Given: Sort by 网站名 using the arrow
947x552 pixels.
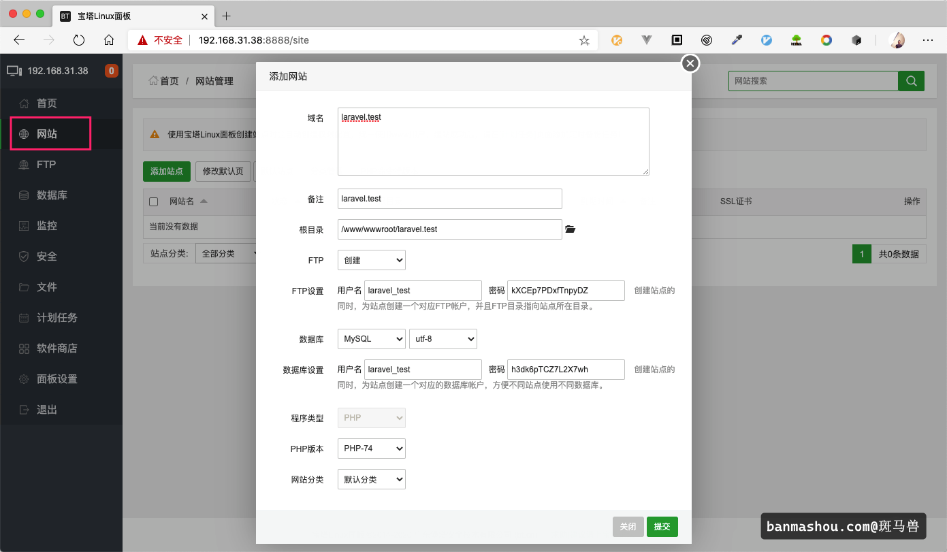Looking at the screenshot, I should click(204, 201).
